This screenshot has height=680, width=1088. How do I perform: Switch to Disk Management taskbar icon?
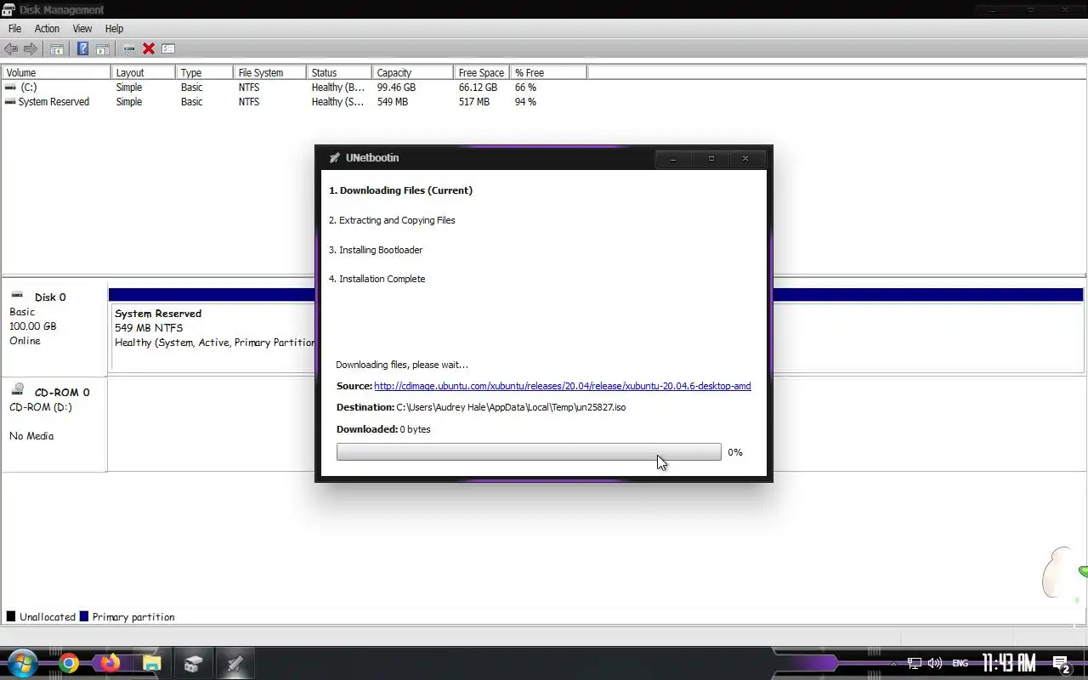tap(193, 664)
